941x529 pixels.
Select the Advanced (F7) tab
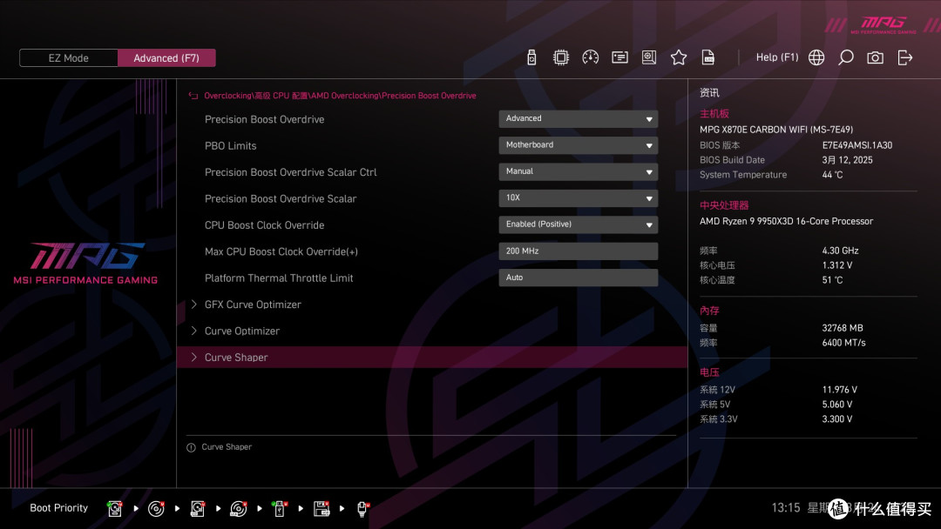(x=166, y=58)
